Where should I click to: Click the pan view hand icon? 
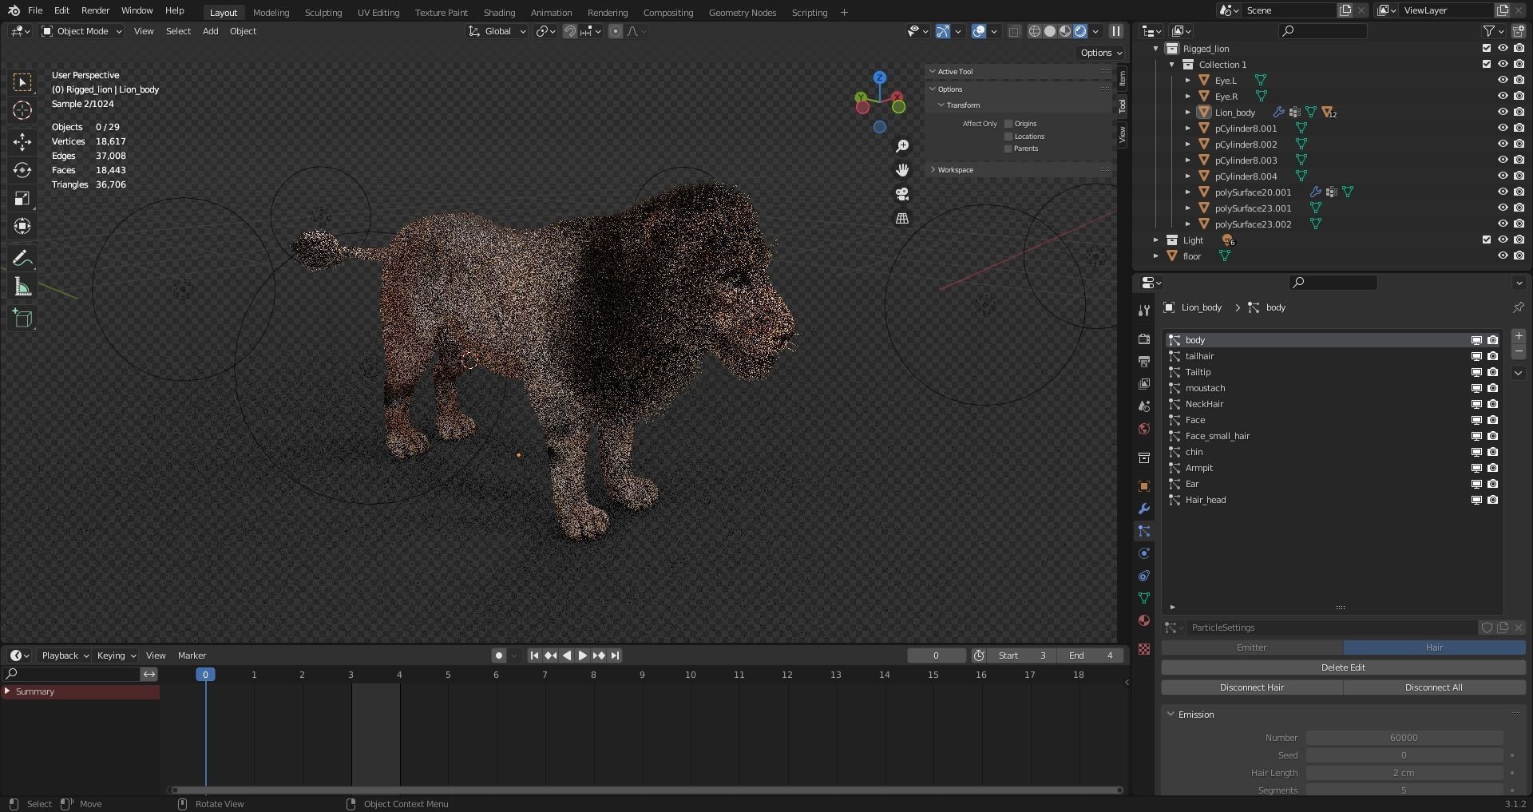point(902,170)
